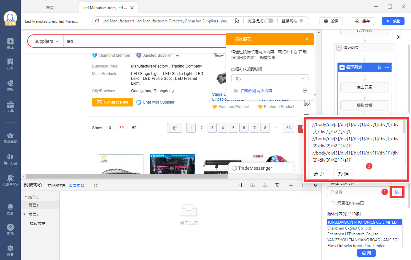The height and width of the screenshot is (260, 411).
Task: Switch to the 首页 home tab
Action: (50, 7)
